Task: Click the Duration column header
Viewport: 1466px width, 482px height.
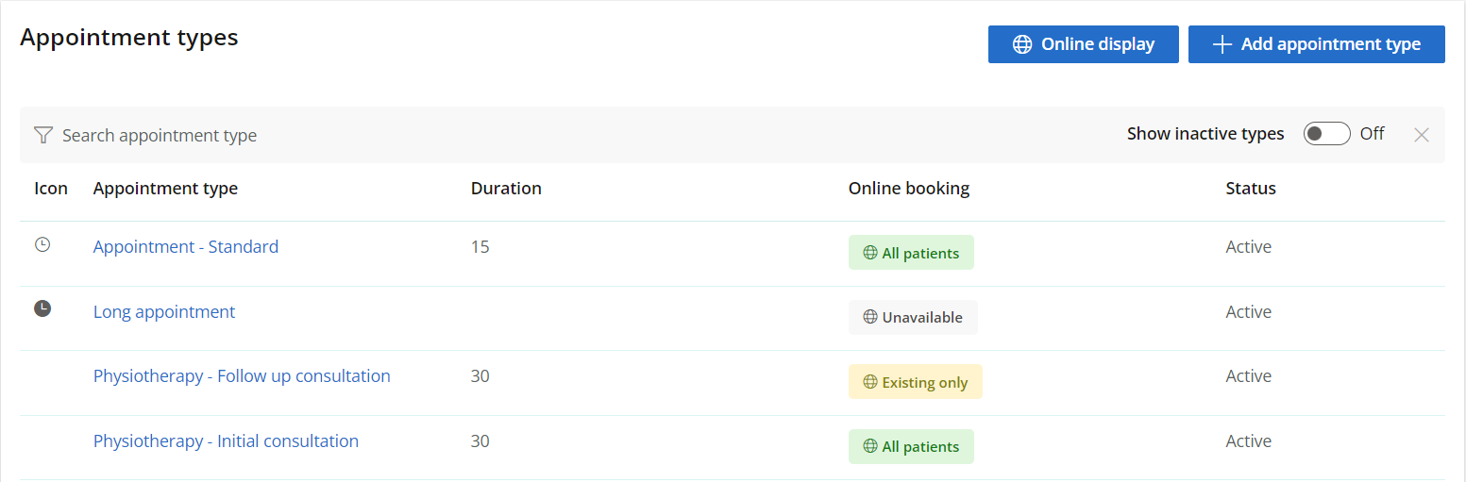Action: pyautogui.click(x=506, y=189)
